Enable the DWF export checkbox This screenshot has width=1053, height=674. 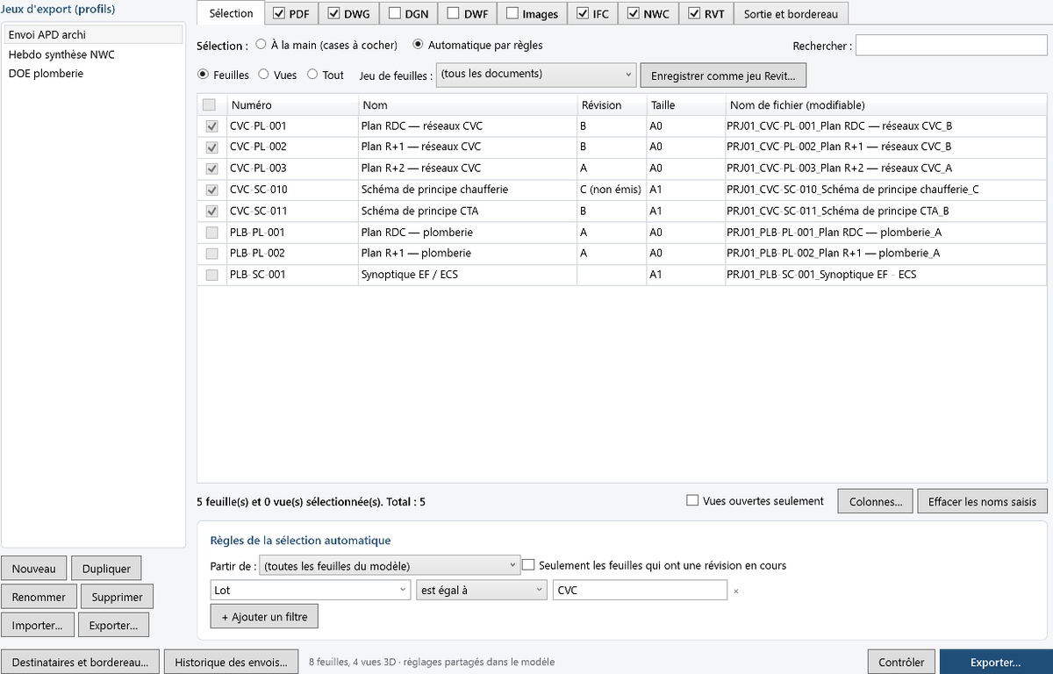(454, 14)
